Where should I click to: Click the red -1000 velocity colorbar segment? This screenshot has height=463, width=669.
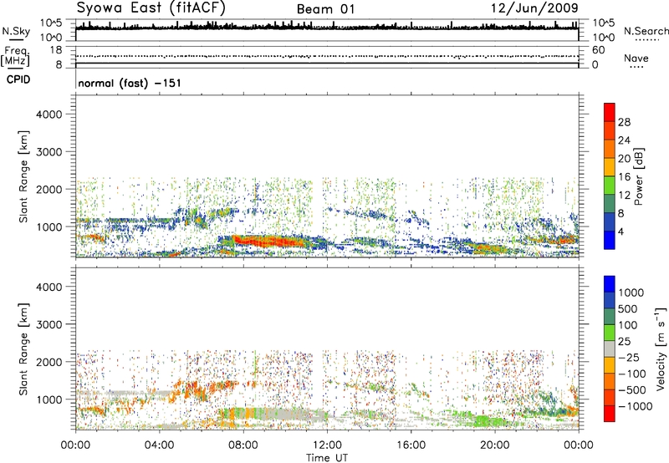610,414
